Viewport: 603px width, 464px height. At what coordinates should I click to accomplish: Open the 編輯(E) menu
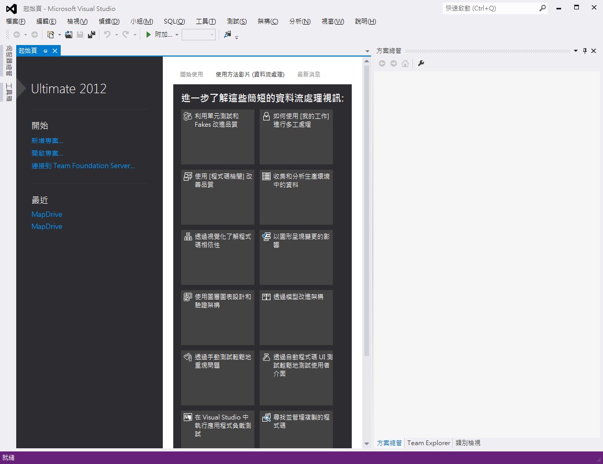coord(46,21)
